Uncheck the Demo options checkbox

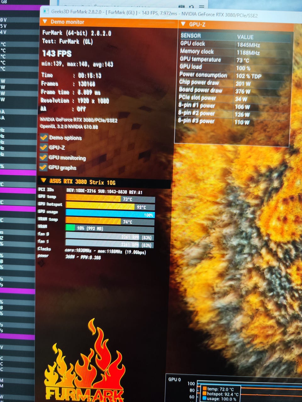coord(44,137)
